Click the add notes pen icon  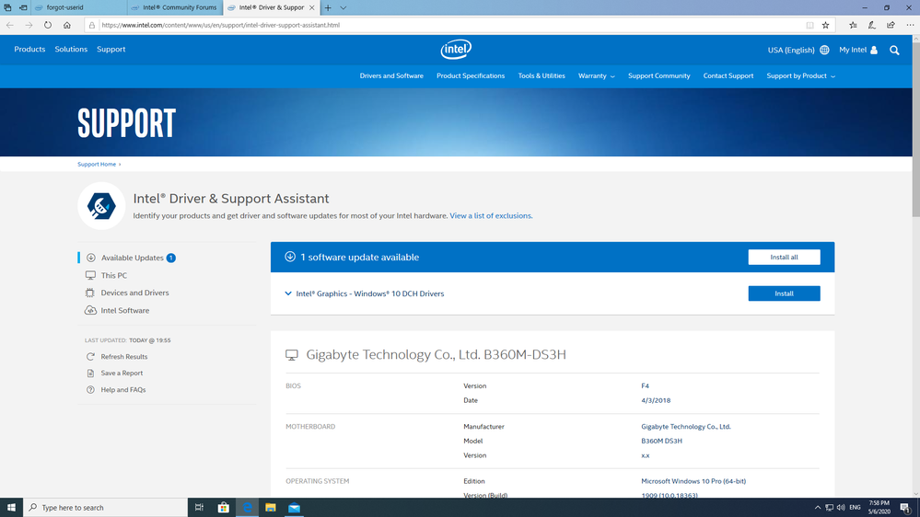[872, 25]
